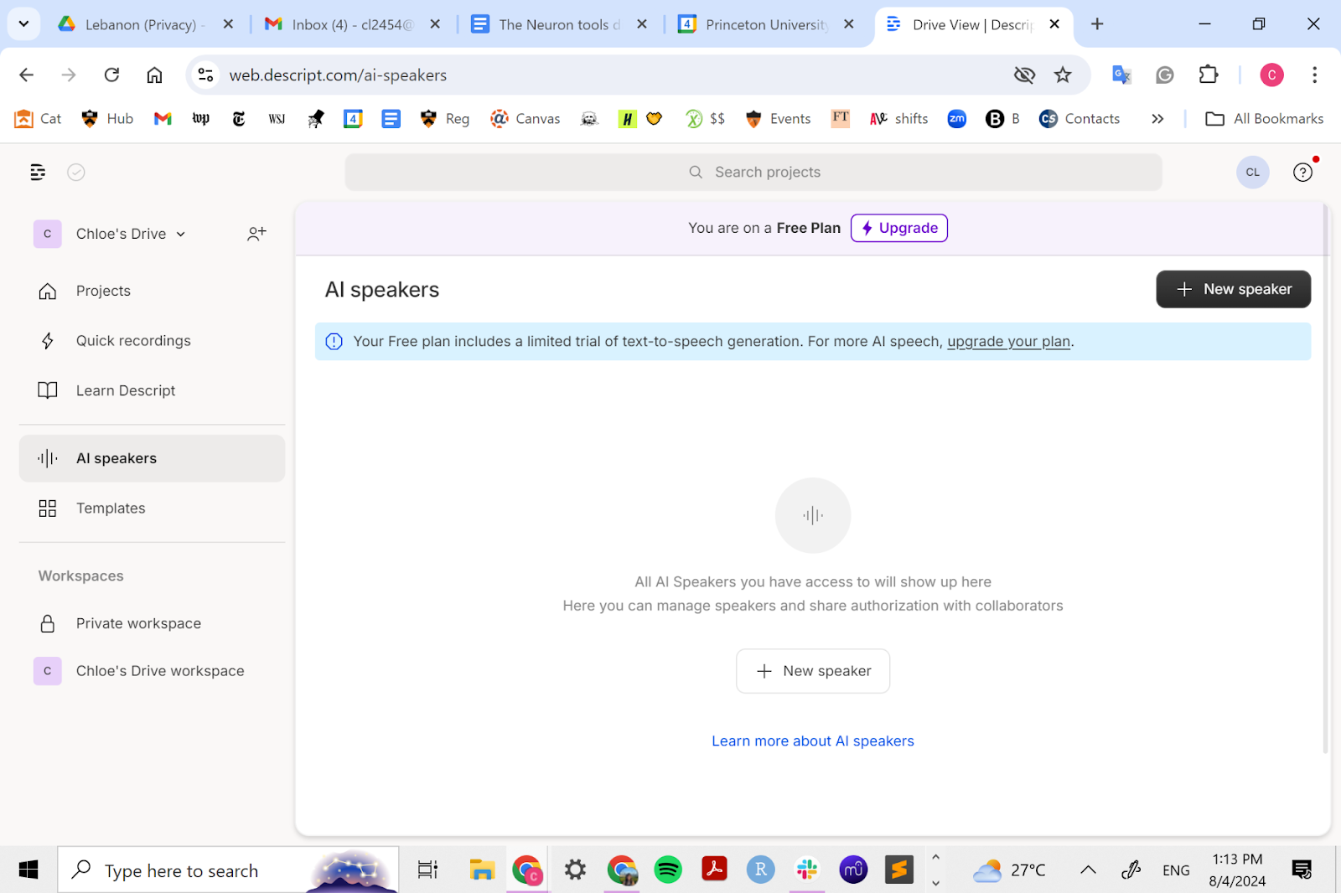Click the invite members icon
Image resolution: width=1341 pixels, height=893 pixels.
point(256,234)
